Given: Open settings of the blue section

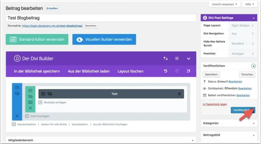Looking at the screenshot, I should pyautogui.click(x=17, y=87).
